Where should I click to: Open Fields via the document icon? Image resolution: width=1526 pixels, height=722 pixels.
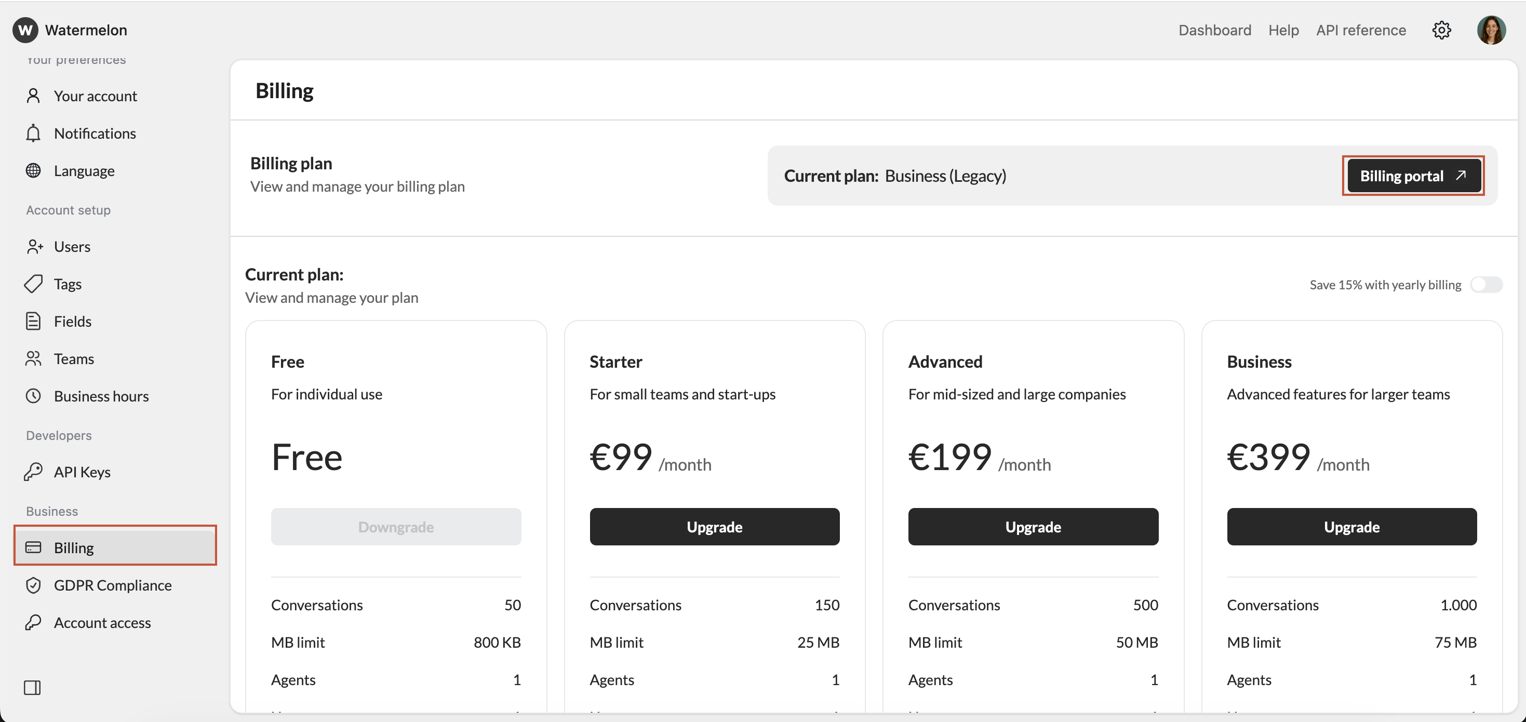point(34,321)
